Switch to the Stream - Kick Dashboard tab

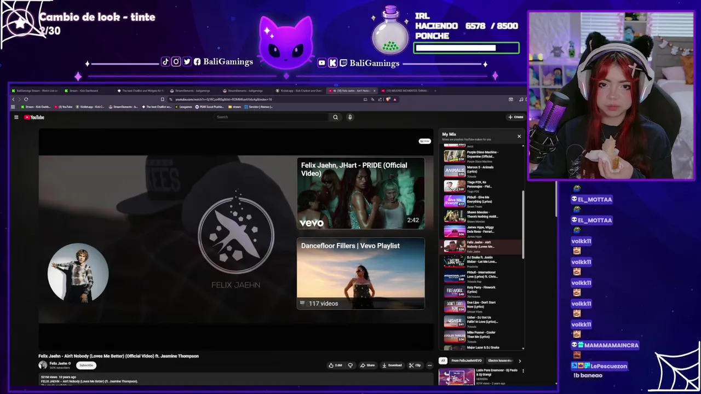point(83,91)
